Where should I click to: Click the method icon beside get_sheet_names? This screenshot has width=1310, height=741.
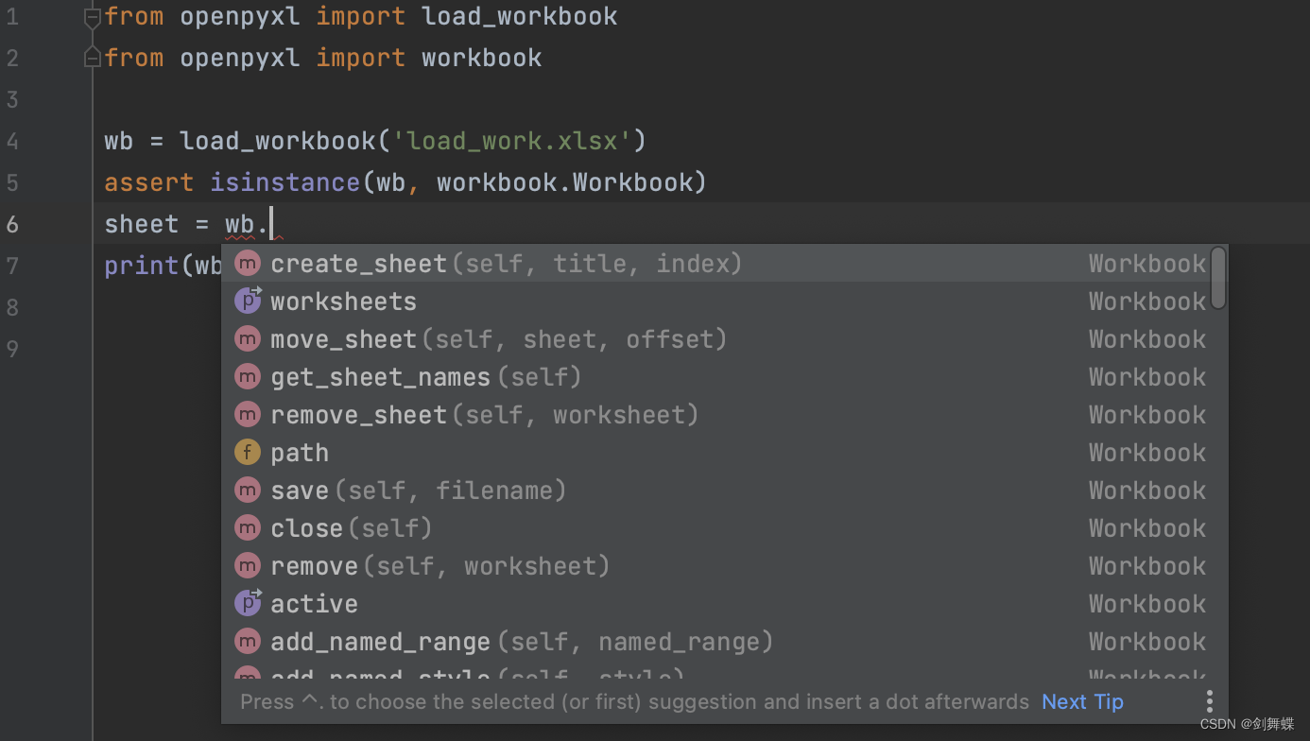click(x=247, y=377)
